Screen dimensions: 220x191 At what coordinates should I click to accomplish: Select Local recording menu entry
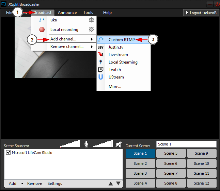(64, 30)
